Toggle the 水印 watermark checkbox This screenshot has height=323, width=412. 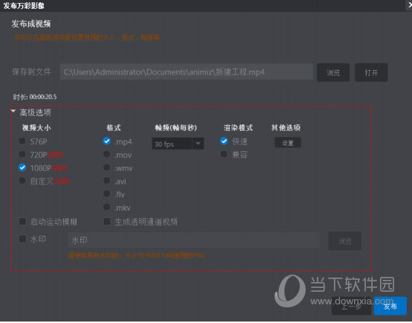(22, 239)
